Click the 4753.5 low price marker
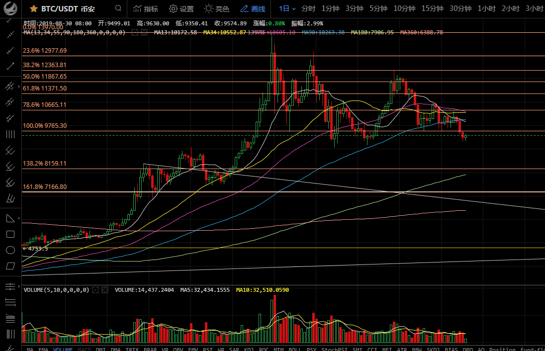This screenshot has width=545, height=351. (36, 249)
